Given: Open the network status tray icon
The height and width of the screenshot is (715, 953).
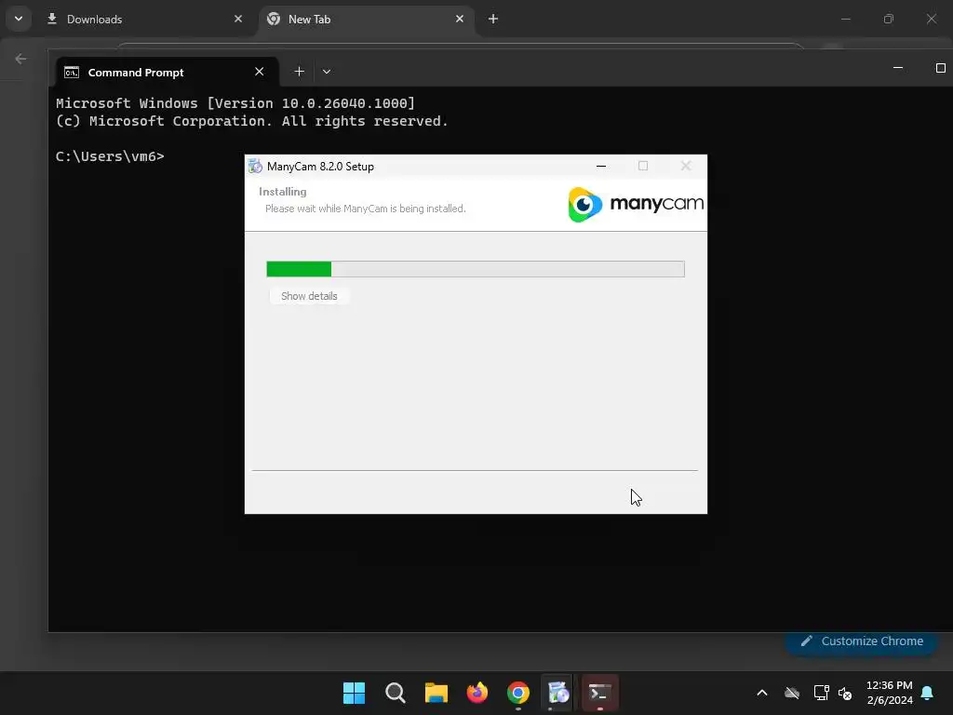Looking at the screenshot, I should click(x=821, y=693).
